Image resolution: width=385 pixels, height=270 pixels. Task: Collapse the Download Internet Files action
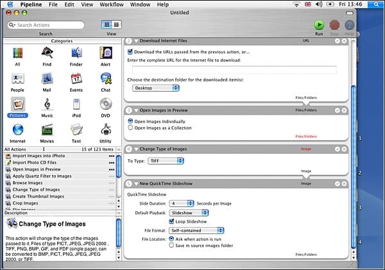pos(136,41)
